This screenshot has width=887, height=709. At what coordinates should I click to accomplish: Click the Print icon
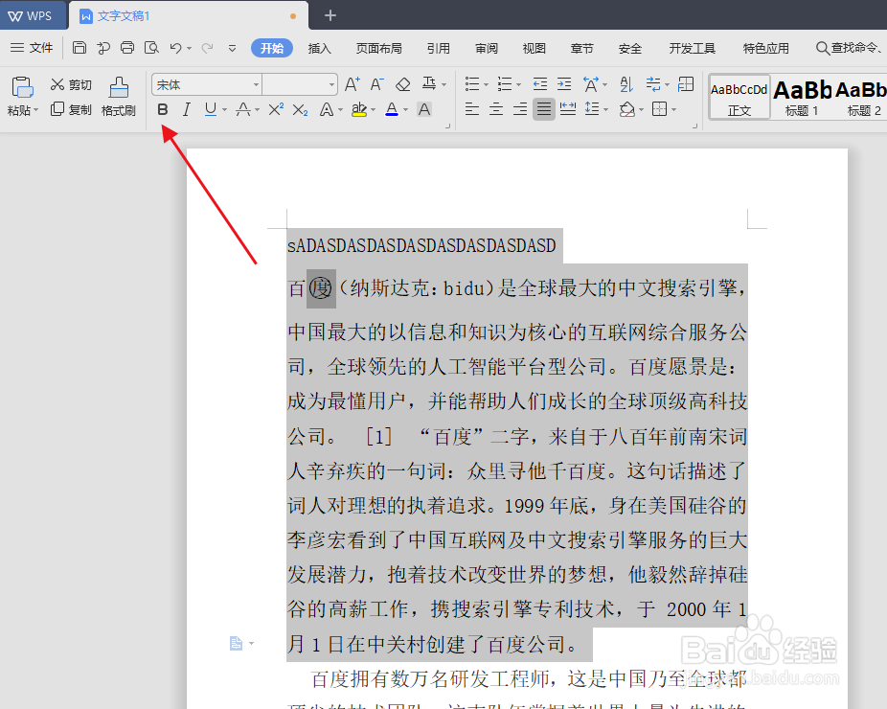coord(127,48)
